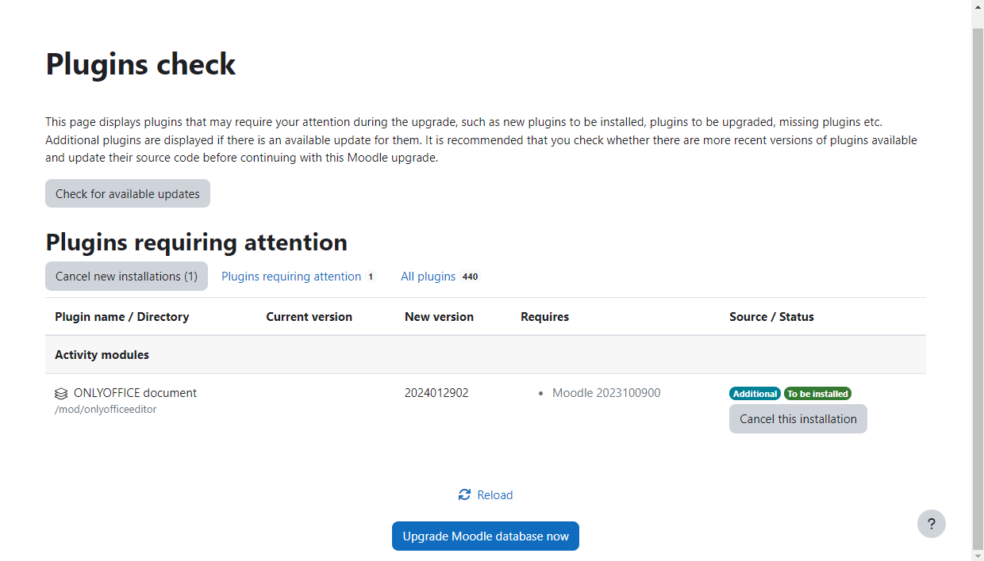Image resolution: width=984 pixels, height=561 pixels.
Task: Click Upgrade Moodle database now
Action: [486, 536]
